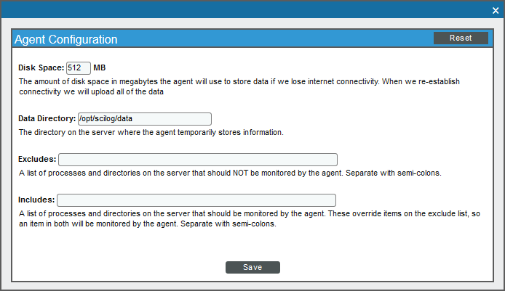Close the dialog with the X icon
This screenshot has width=505, height=291.
pyautogui.click(x=496, y=11)
